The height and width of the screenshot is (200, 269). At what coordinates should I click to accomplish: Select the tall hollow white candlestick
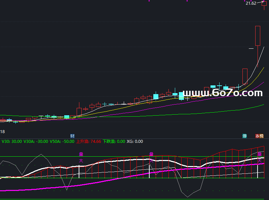258,36
